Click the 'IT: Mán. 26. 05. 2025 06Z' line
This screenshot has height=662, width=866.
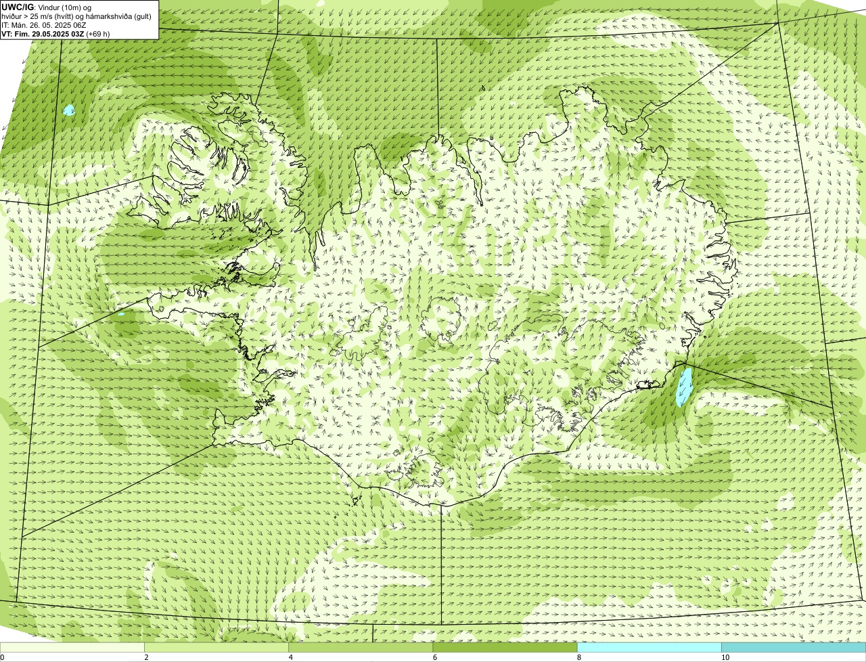(44, 25)
